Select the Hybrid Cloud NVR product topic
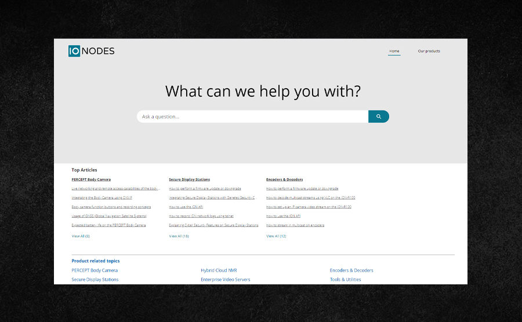The height and width of the screenshot is (322, 522). point(219,270)
